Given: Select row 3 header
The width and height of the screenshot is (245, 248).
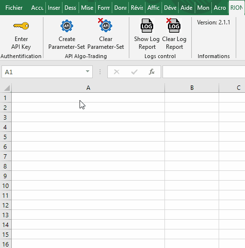Looking at the screenshot, I should (x=5, y=117).
